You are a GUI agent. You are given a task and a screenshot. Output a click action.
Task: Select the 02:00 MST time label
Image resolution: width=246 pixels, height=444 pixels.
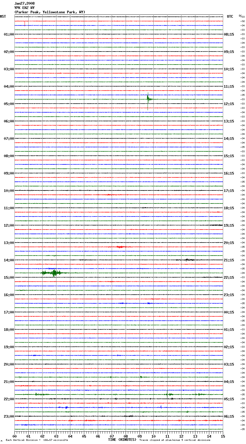point(9,52)
